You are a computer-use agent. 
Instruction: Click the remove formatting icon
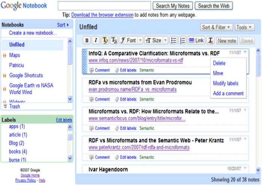tap(210, 40)
